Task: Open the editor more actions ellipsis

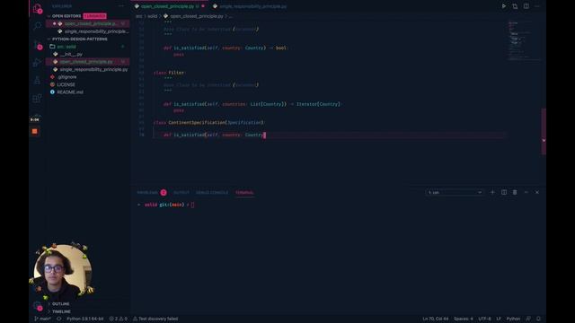Action: pos(537,6)
